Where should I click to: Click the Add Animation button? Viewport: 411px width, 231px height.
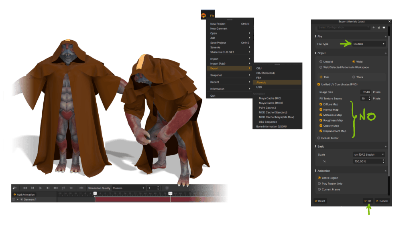(24, 195)
